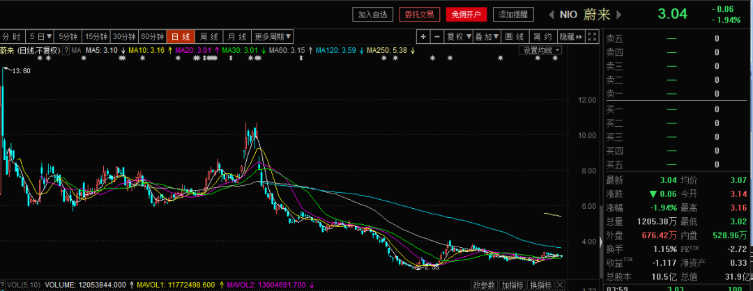Click the 总量 1205.38万 value
This screenshot has width=753, height=291.
click(657, 221)
